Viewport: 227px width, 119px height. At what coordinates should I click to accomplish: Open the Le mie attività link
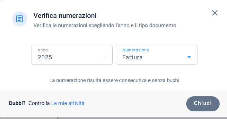(68, 103)
